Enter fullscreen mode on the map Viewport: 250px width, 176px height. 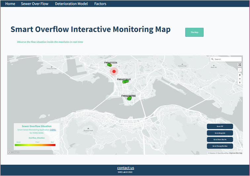point(240,65)
